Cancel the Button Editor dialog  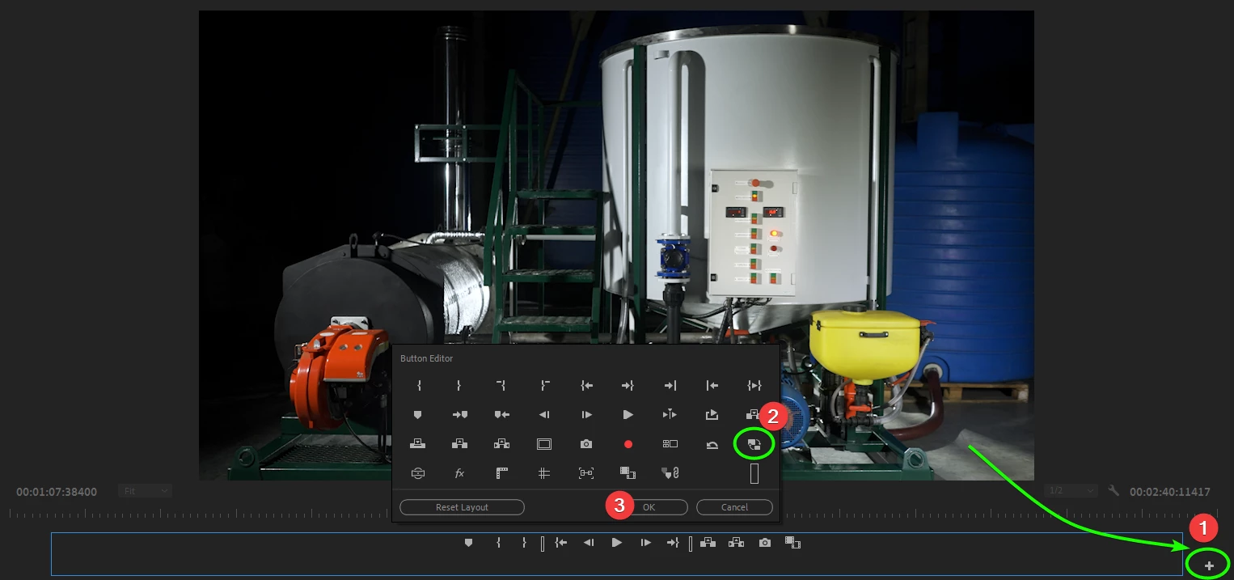[734, 507]
